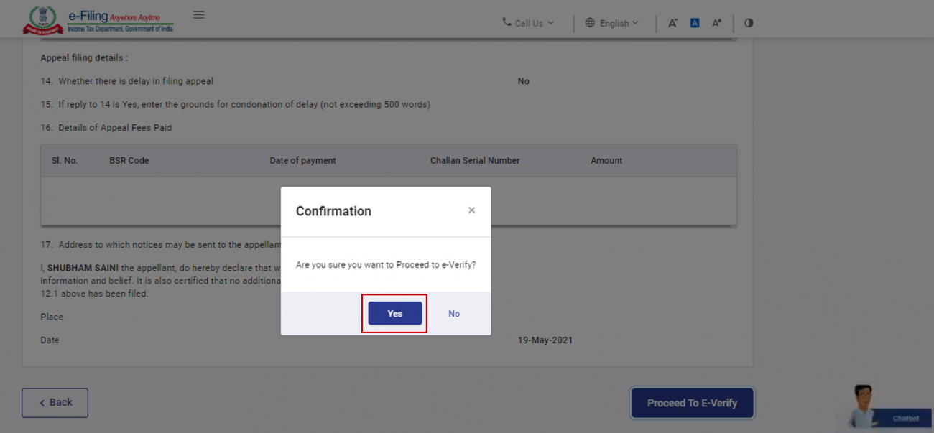This screenshot has height=433, width=934.
Task: Expand the Call Us chevron arrow
Action: tap(552, 22)
